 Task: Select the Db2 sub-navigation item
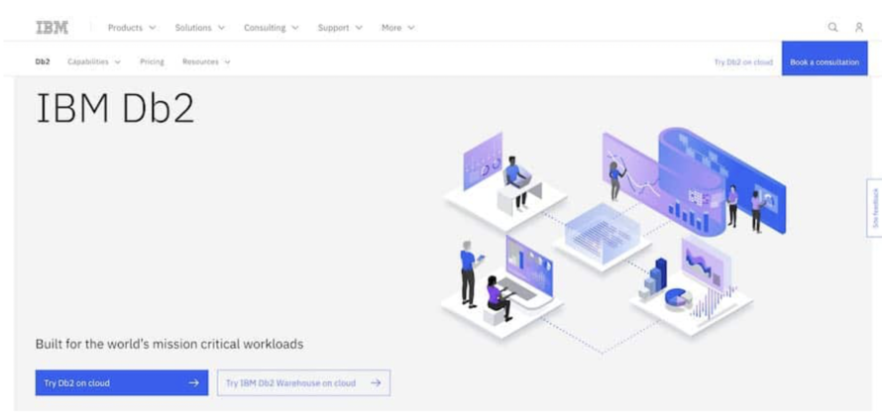(43, 61)
